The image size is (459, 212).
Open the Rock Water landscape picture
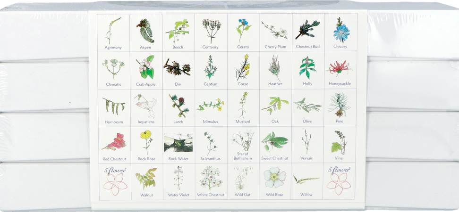[178, 143]
